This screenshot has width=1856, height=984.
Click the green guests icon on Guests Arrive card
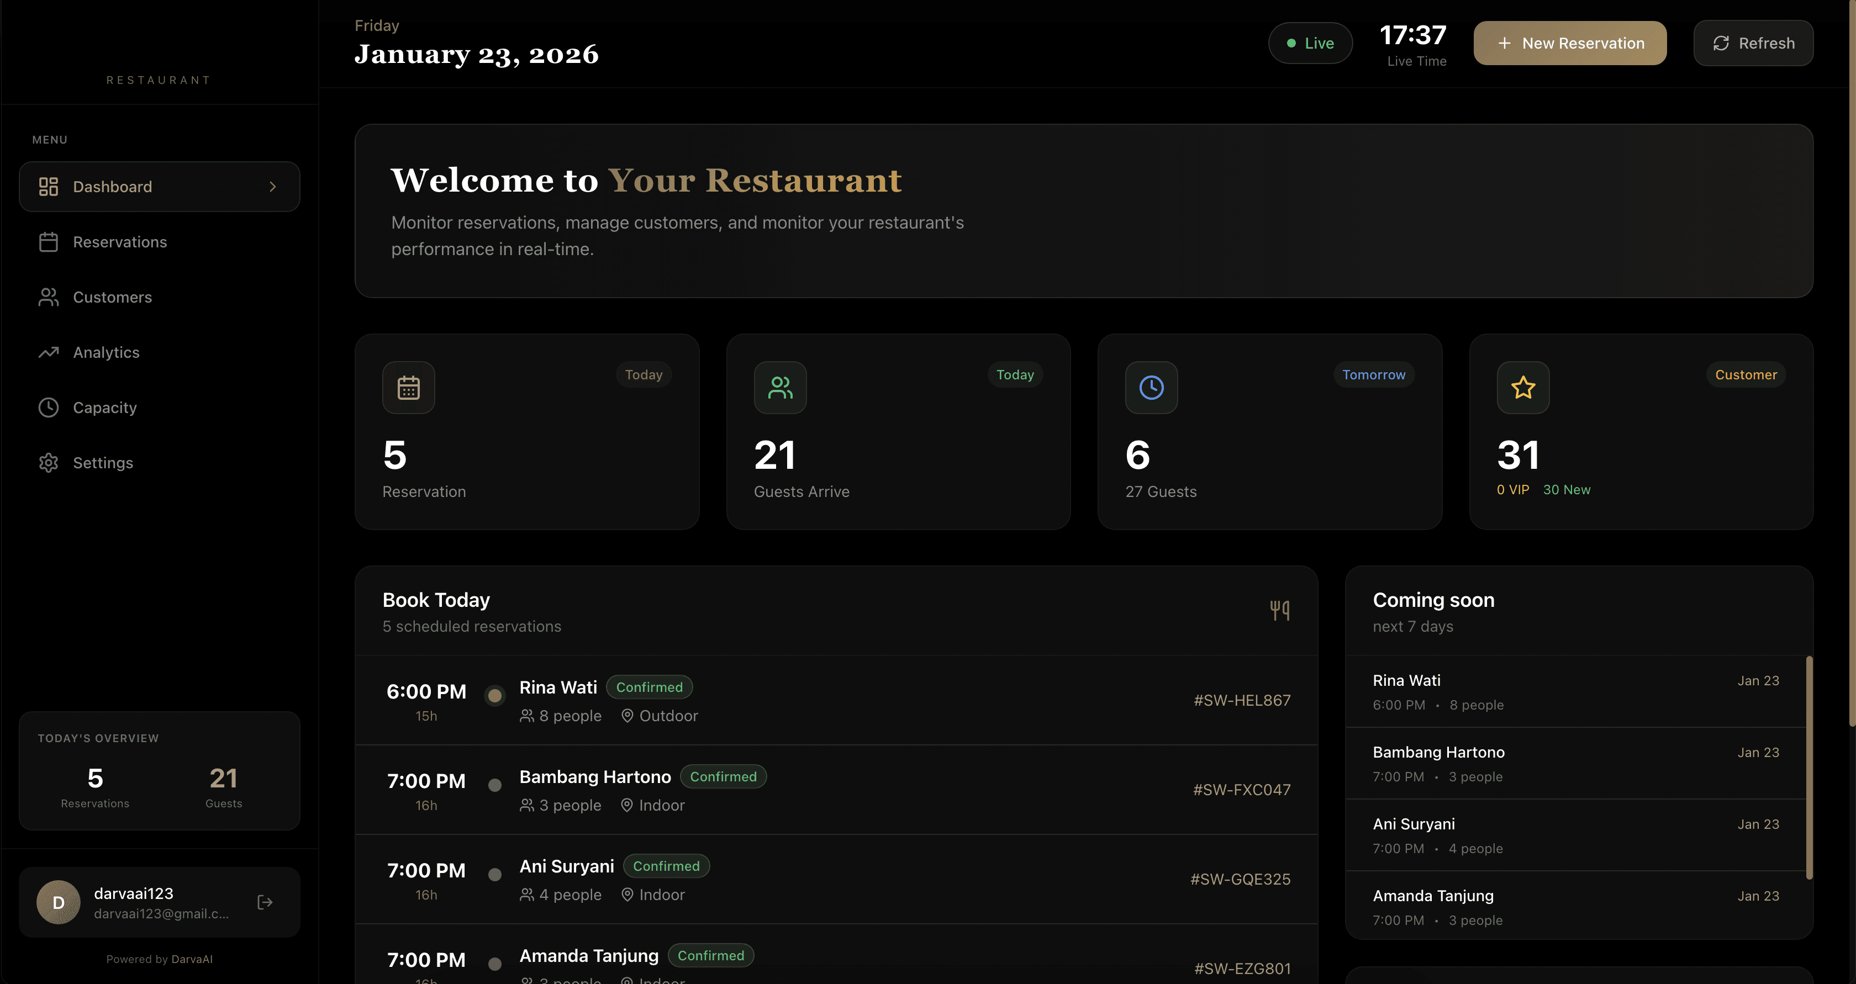[x=781, y=388]
